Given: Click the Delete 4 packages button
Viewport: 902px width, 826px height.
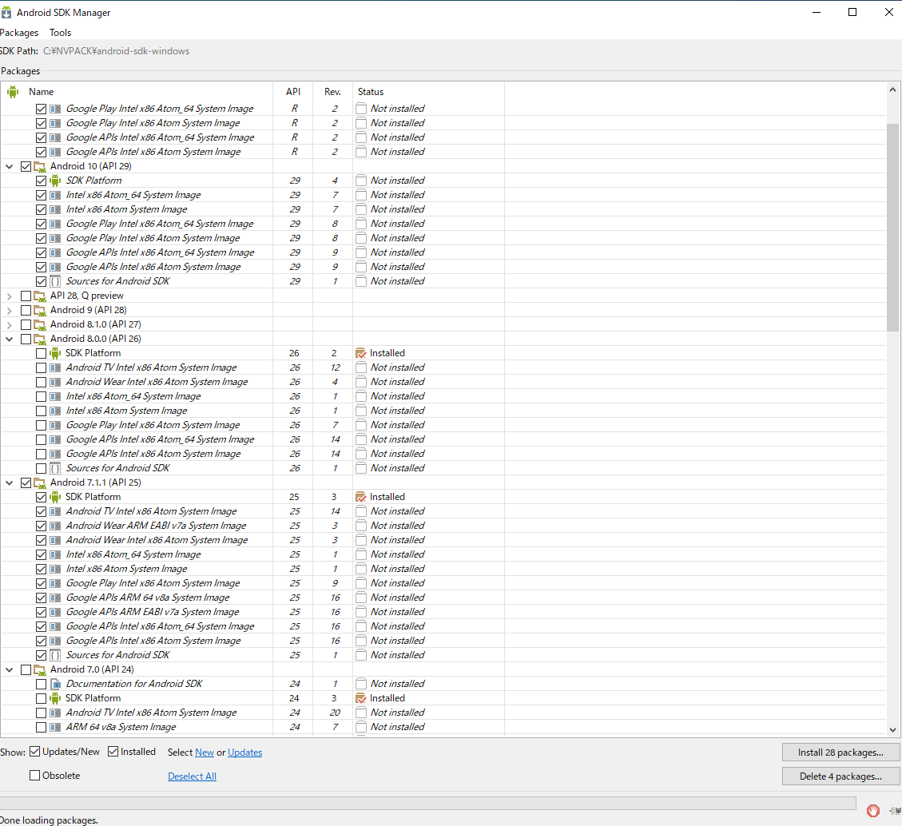Looking at the screenshot, I should tap(840, 776).
